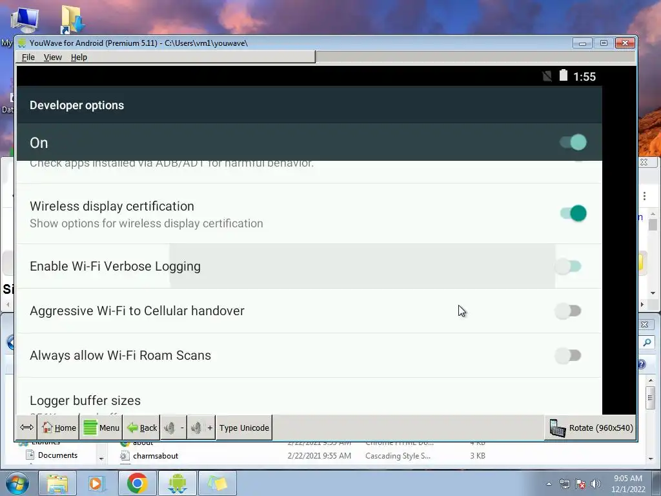Click the Explorer window vertical scrollbar thumb
661x496 pixels.
coord(651,397)
